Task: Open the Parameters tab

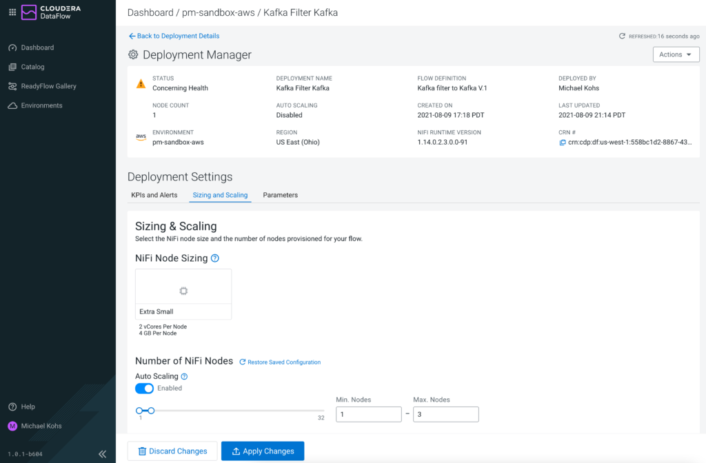Action: (x=280, y=195)
